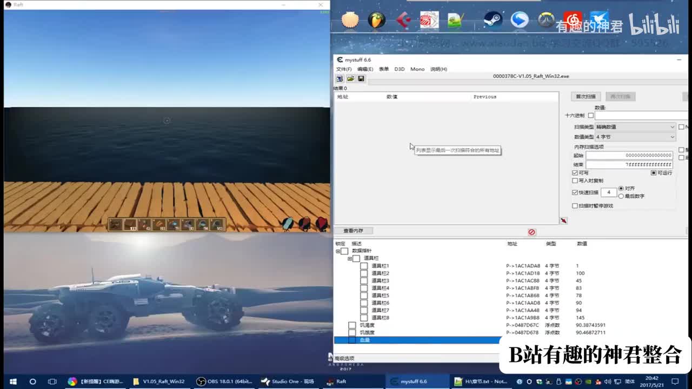Viewport: 692px width, 389px height.
Task: Click the 查看内存 memory view button
Action: 353,231
